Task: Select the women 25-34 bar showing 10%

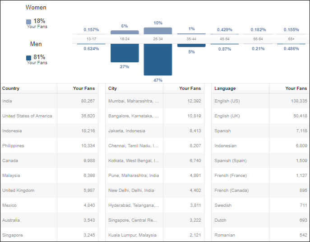Action: click(158, 31)
